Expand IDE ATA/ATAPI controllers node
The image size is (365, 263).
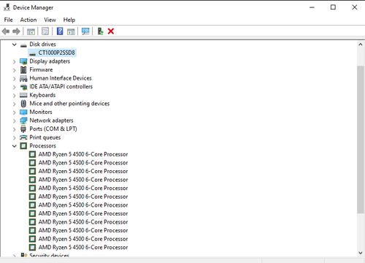point(15,87)
